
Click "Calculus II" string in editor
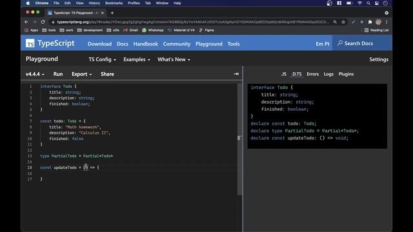94,133
